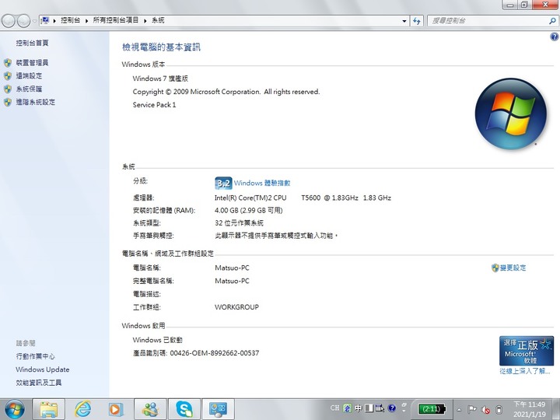The image size is (560, 420).
Task: Click the Service Pack 1 text
Action: coord(154,105)
